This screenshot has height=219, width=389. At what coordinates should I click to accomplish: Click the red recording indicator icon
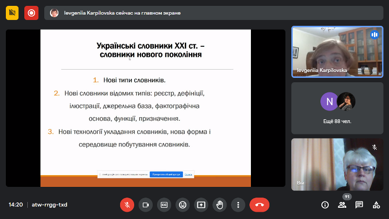click(32, 13)
